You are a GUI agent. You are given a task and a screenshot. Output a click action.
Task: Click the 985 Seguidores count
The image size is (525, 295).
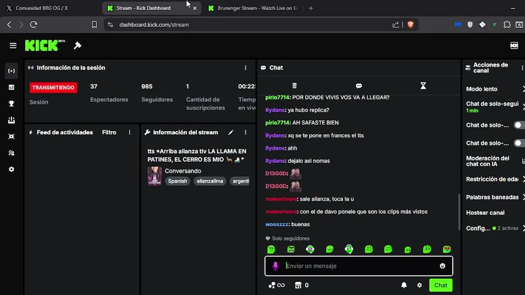[147, 86]
